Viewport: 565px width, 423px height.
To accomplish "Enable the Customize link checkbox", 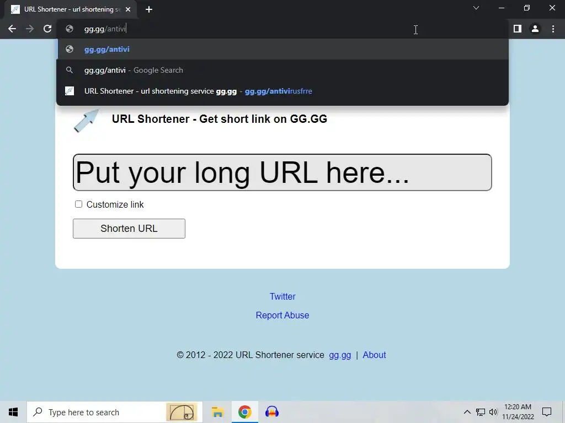I will pos(78,204).
